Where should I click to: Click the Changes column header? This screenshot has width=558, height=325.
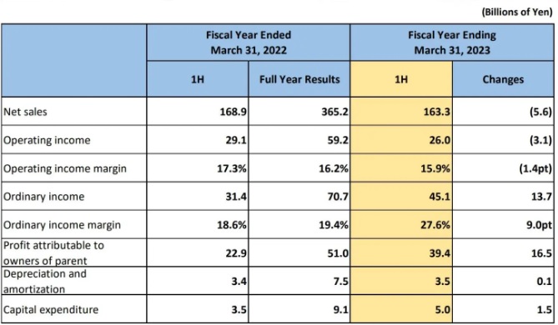pyautogui.click(x=503, y=79)
